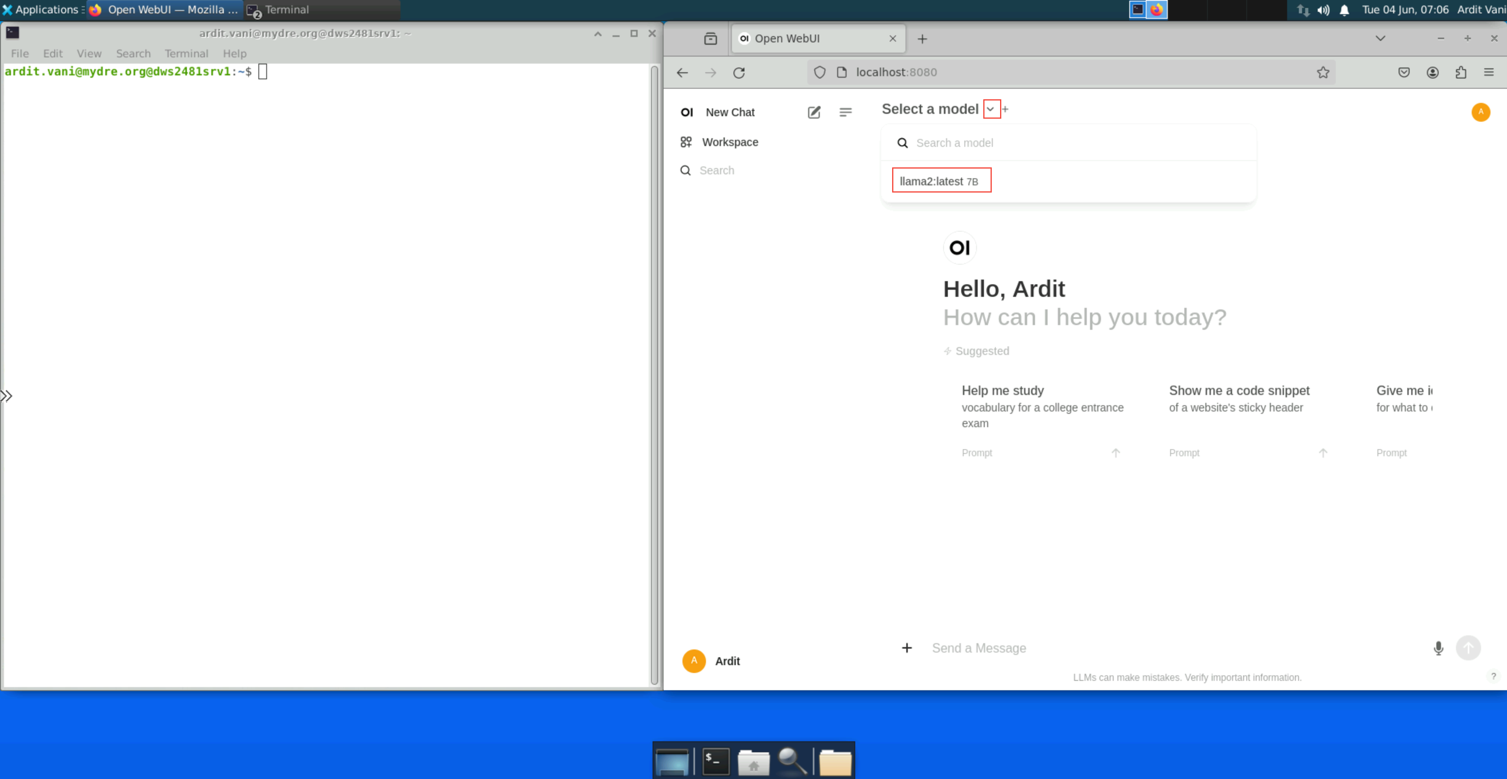Open the terminal Edit menu
The width and height of the screenshot is (1507, 779).
[53, 53]
